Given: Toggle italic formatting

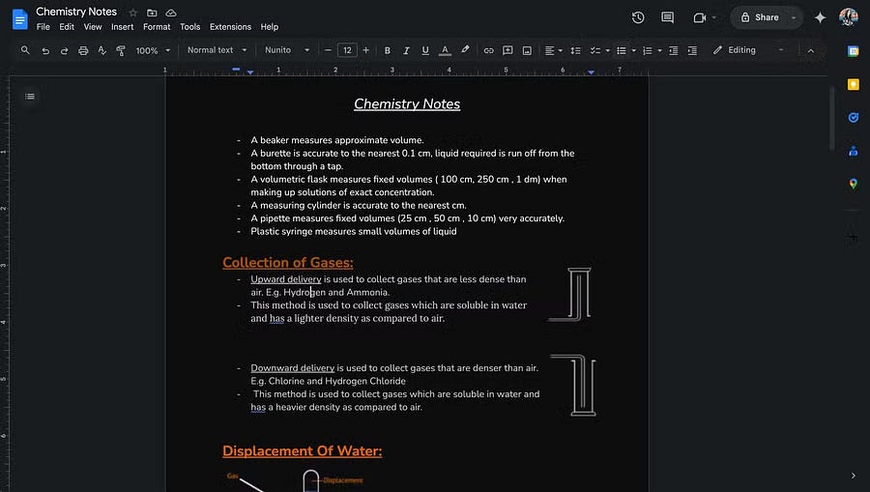Looking at the screenshot, I should click(406, 50).
